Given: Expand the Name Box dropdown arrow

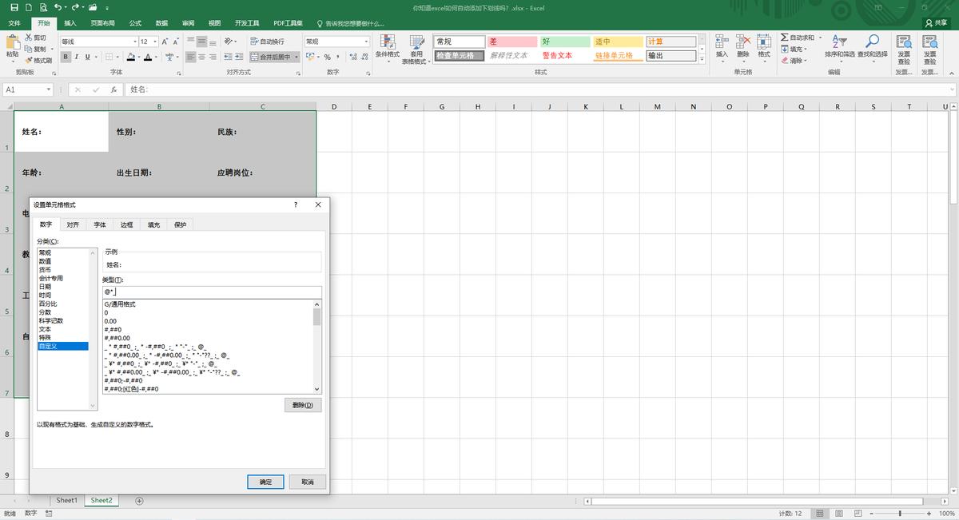Looking at the screenshot, I should coord(49,90).
